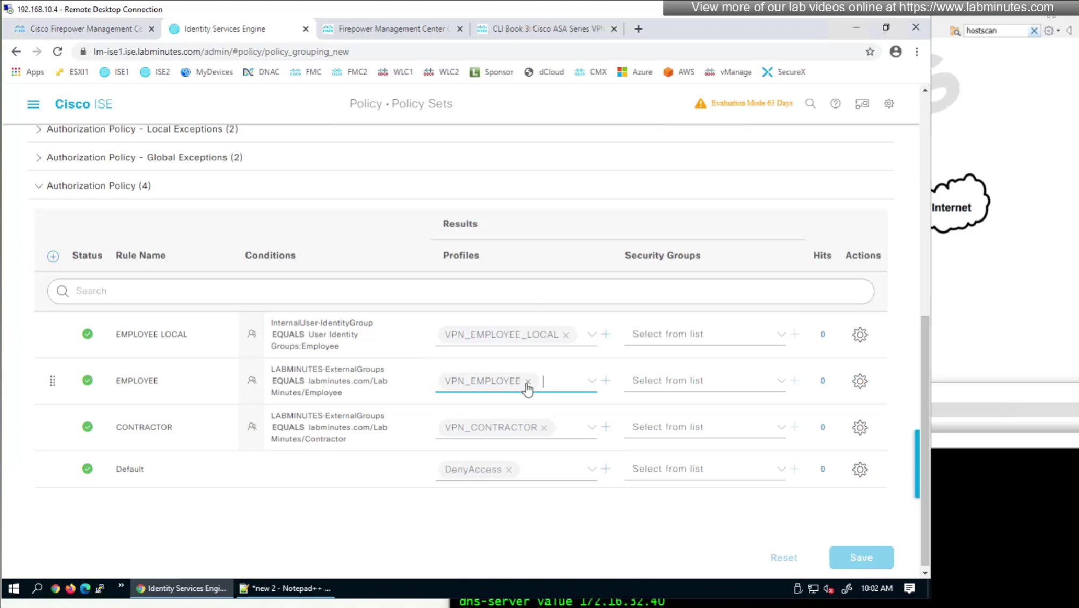Toggle status of the CONTRACTOR rule
The image size is (1079, 608).
coord(87,427)
